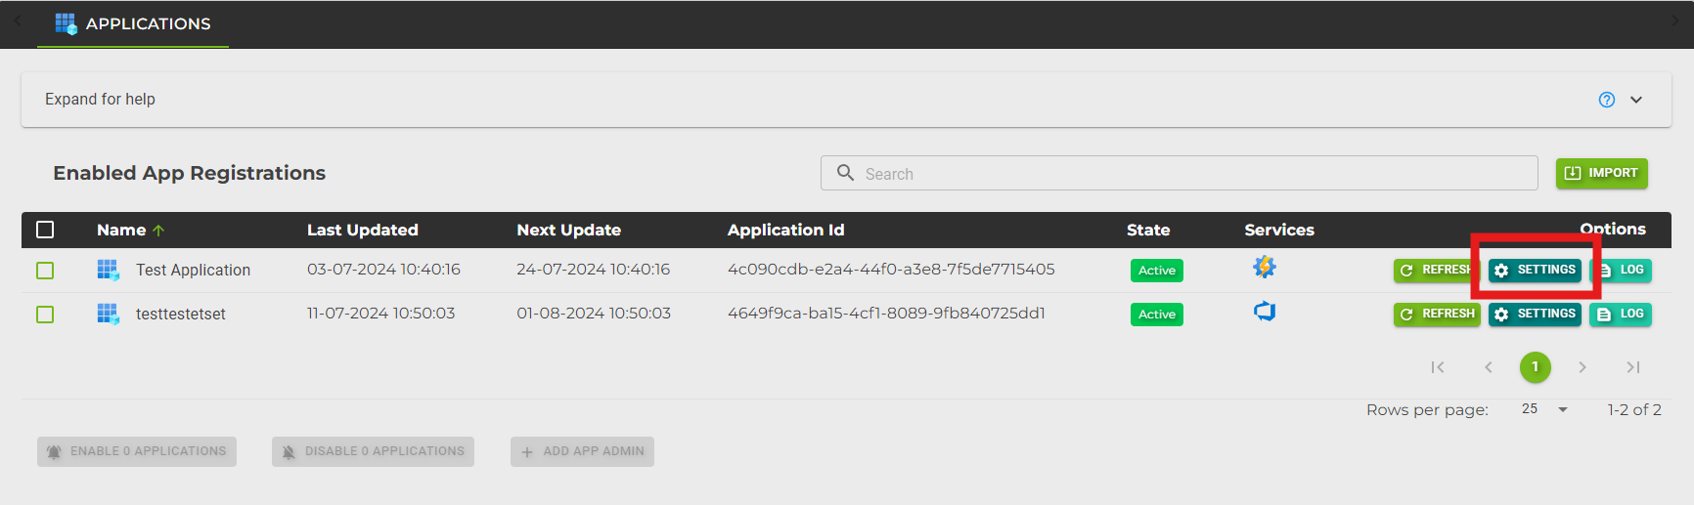Click next update 01-08-2024 10:50:03
The height and width of the screenshot is (505, 1694).
[x=594, y=313]
